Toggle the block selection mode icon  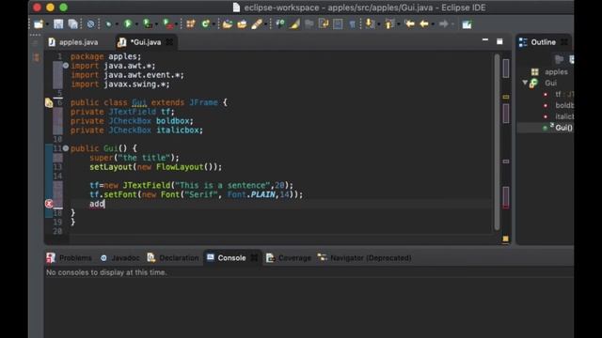[338, 24]
